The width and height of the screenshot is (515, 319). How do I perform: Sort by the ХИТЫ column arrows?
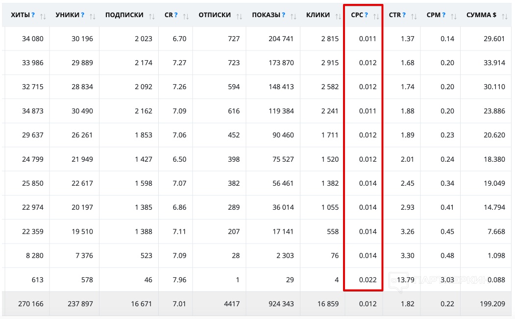[43, 17]
